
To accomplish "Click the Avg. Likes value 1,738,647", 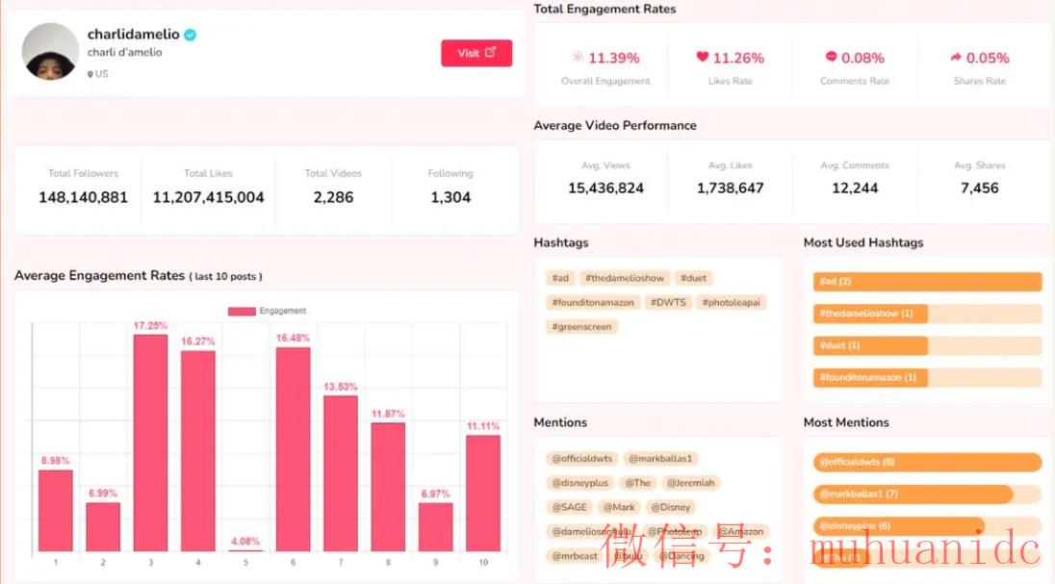I will tap(730, 188).
